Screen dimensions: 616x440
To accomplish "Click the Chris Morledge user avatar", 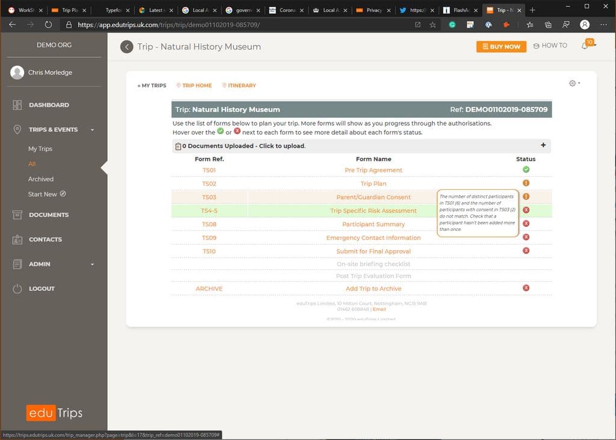I will [17, 72].
